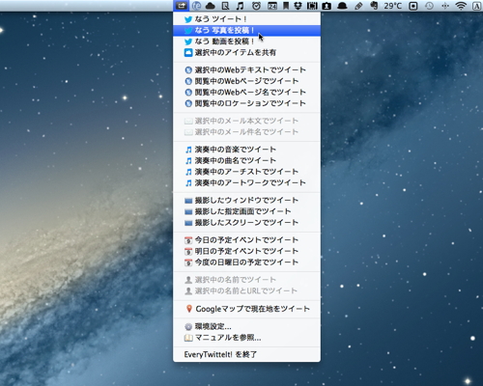Viewport: 483px width, 386px height.
Task: Select 選択中のWebテキストでツイート
Action: pyautogui.click(x=246, y=69)
